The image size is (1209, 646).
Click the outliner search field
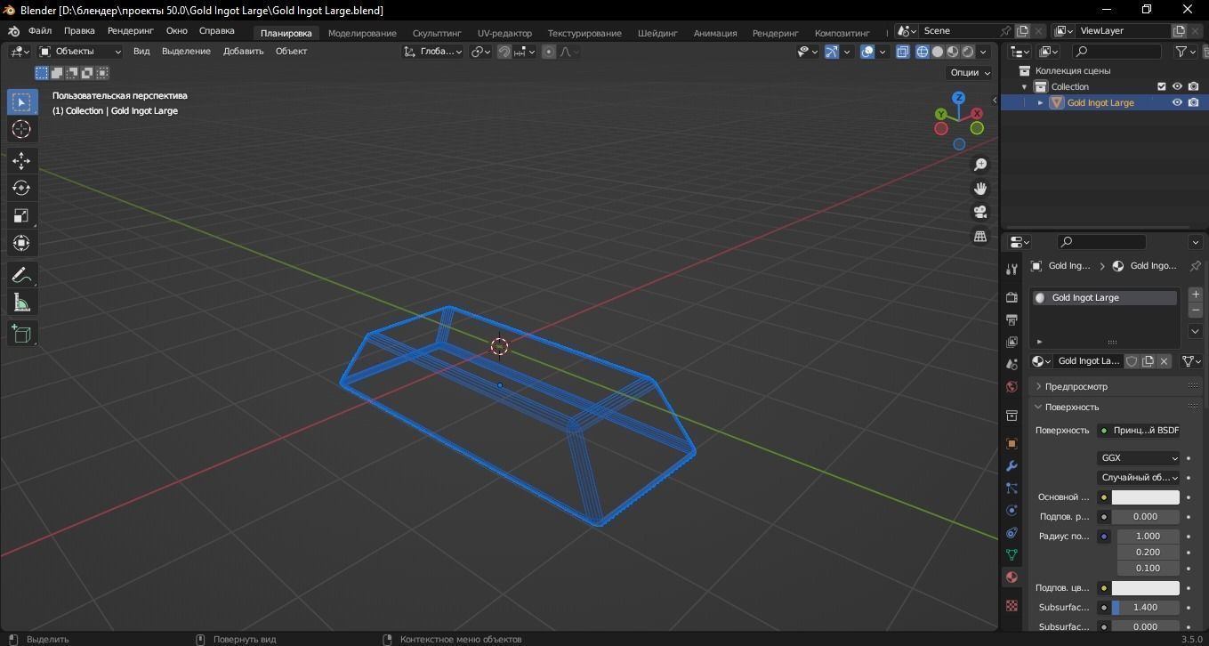1118,52
